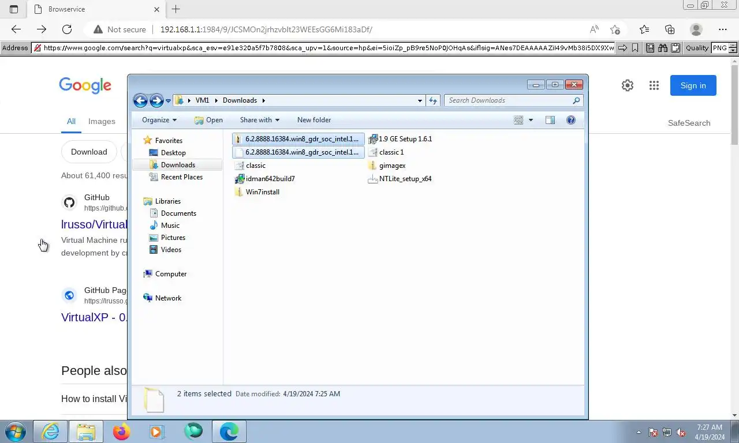Image resolution: width=739 pixels, height=443 pixels.
Task: Focus the Search Downloads box
Action: (513, 100)
